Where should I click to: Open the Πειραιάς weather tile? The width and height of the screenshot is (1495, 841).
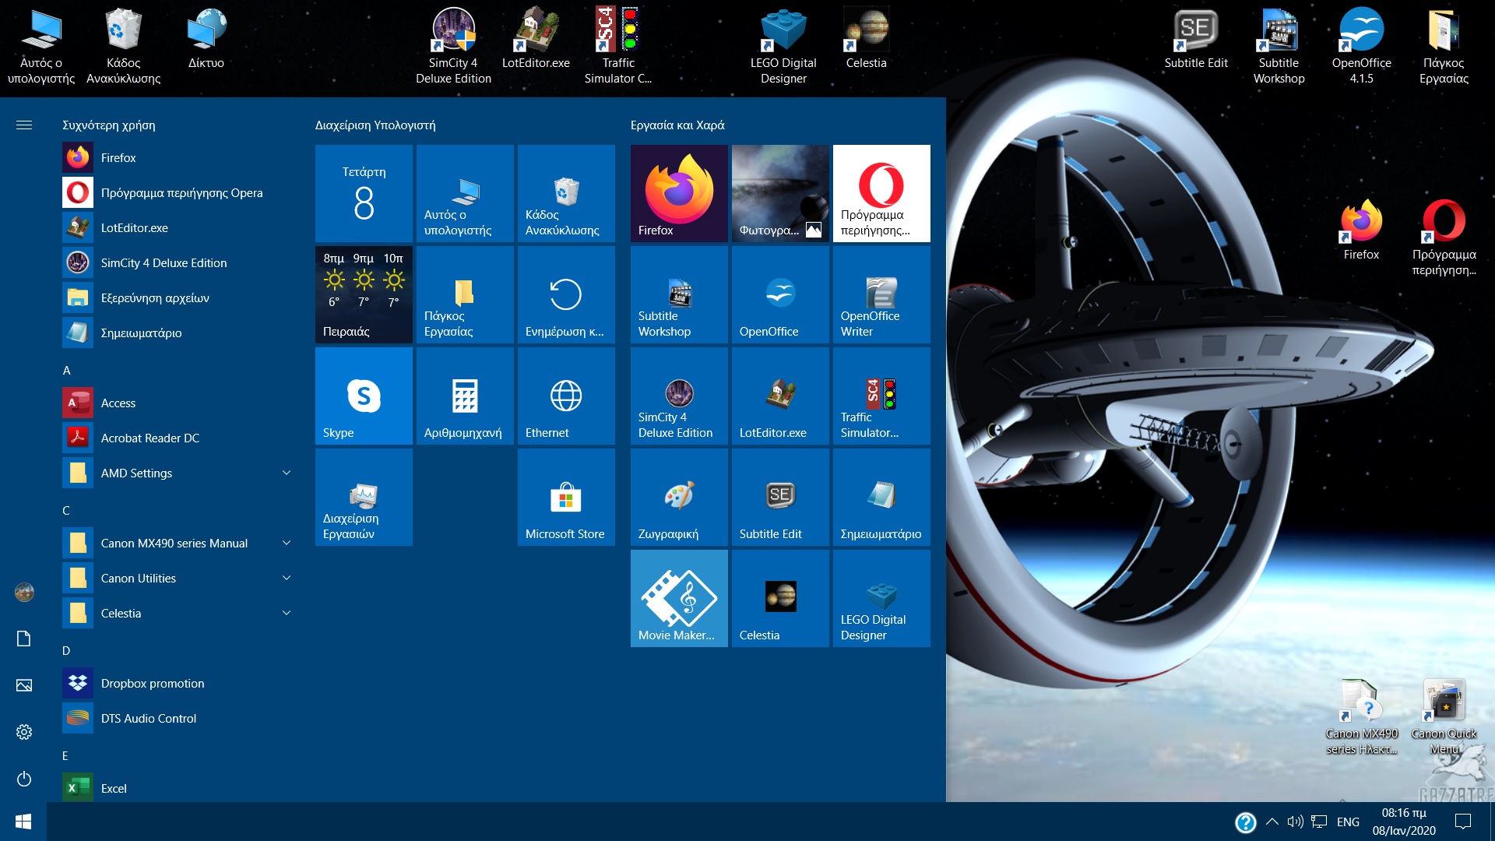pos(364,294)
